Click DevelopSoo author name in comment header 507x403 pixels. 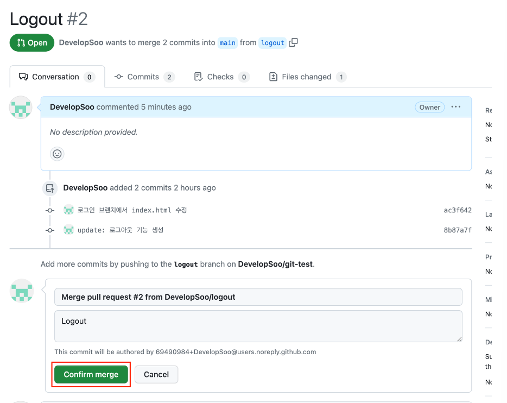pos(72,107)
